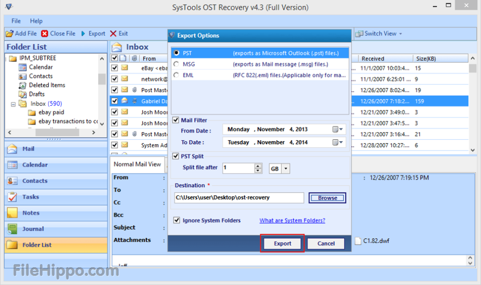Click the folder tree horizontal scrollbar thumb
Viewport: 481px width, 285px height.
point(57,133)
